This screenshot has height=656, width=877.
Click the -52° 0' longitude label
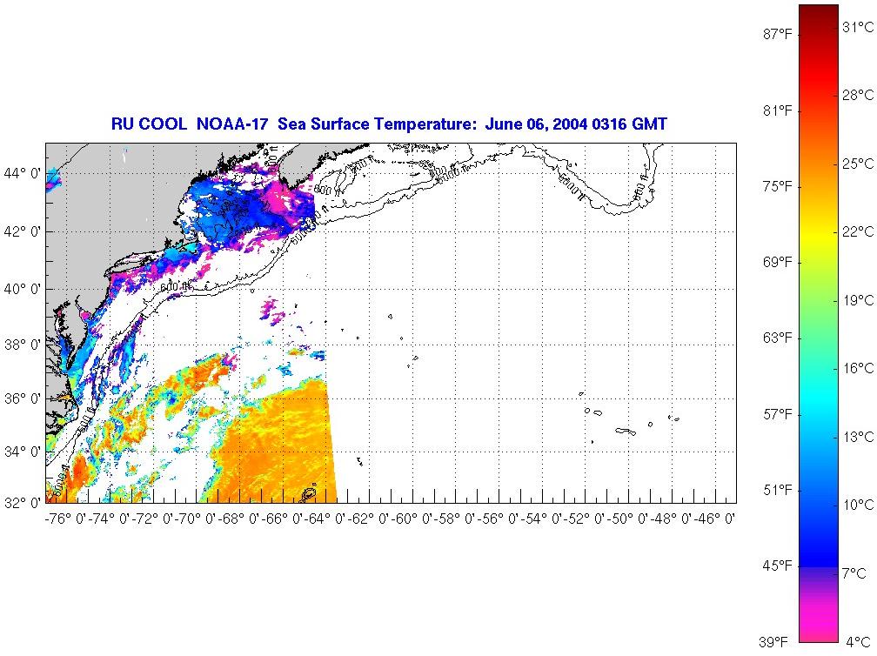pyautogui.click(x=585, y=519)
